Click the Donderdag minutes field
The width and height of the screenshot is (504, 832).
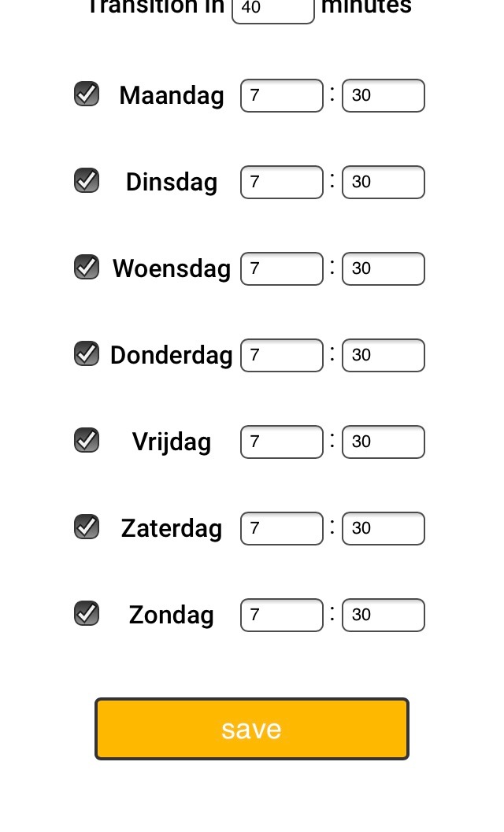(384, 355)
